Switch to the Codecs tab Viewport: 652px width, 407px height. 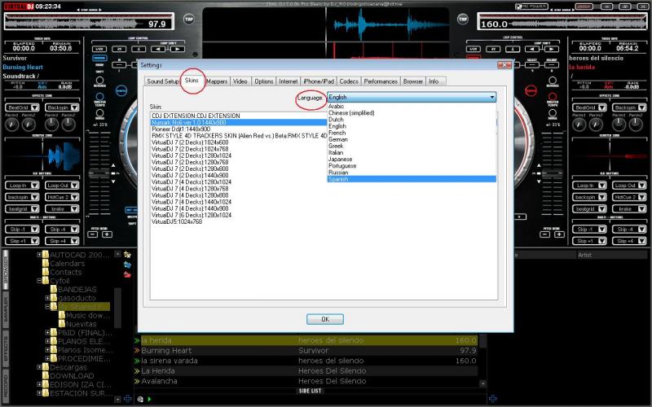349,81
